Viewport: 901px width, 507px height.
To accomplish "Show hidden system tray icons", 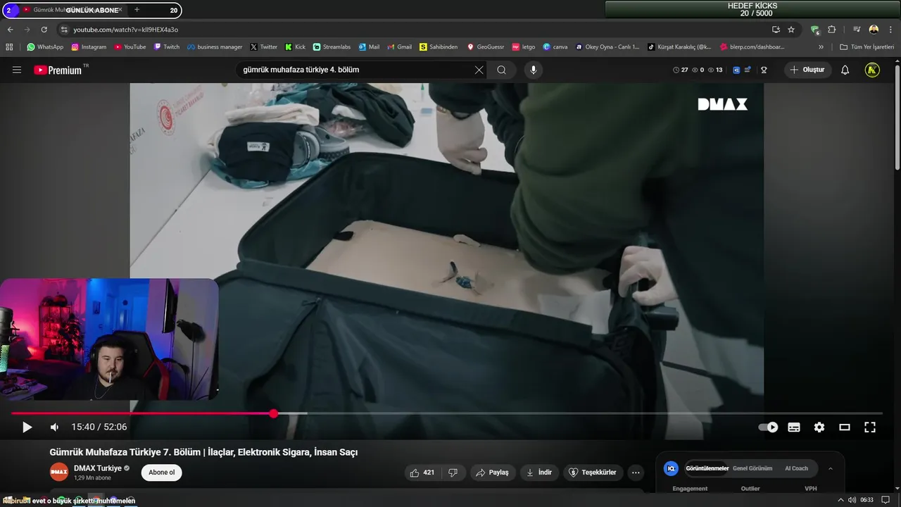I will tap(840, 500).
